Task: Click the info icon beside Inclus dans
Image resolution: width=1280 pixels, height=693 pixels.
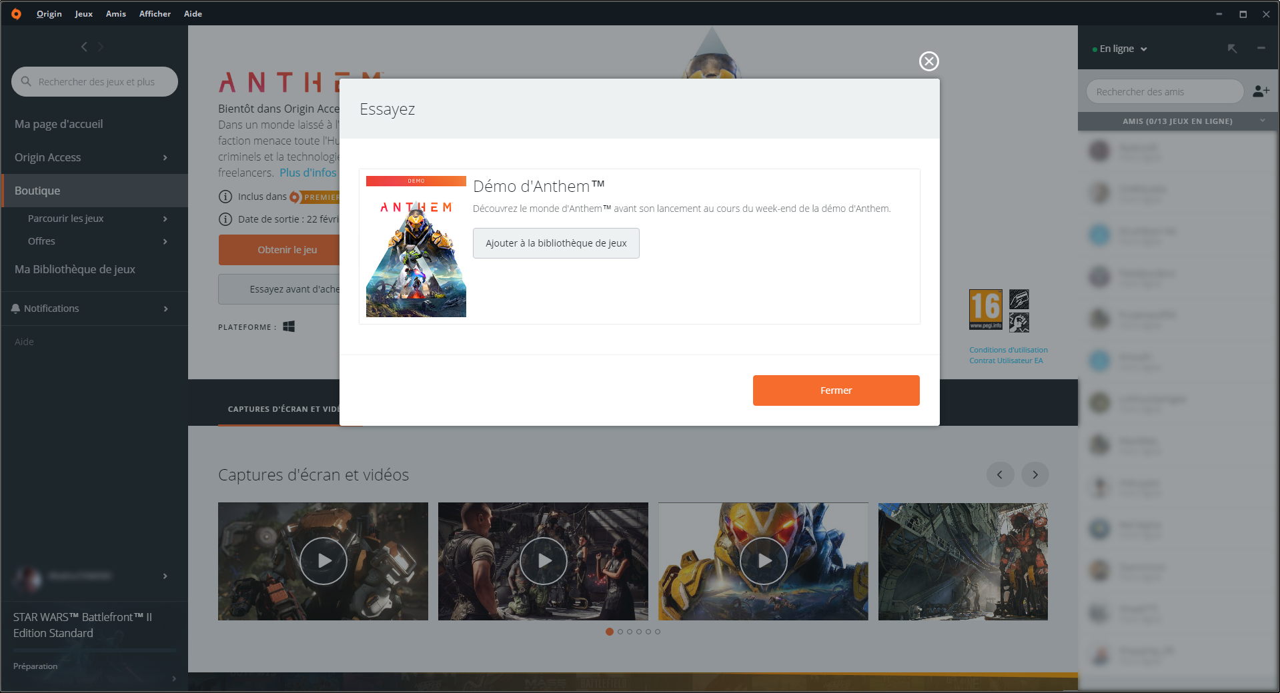Action: point(225,197)
